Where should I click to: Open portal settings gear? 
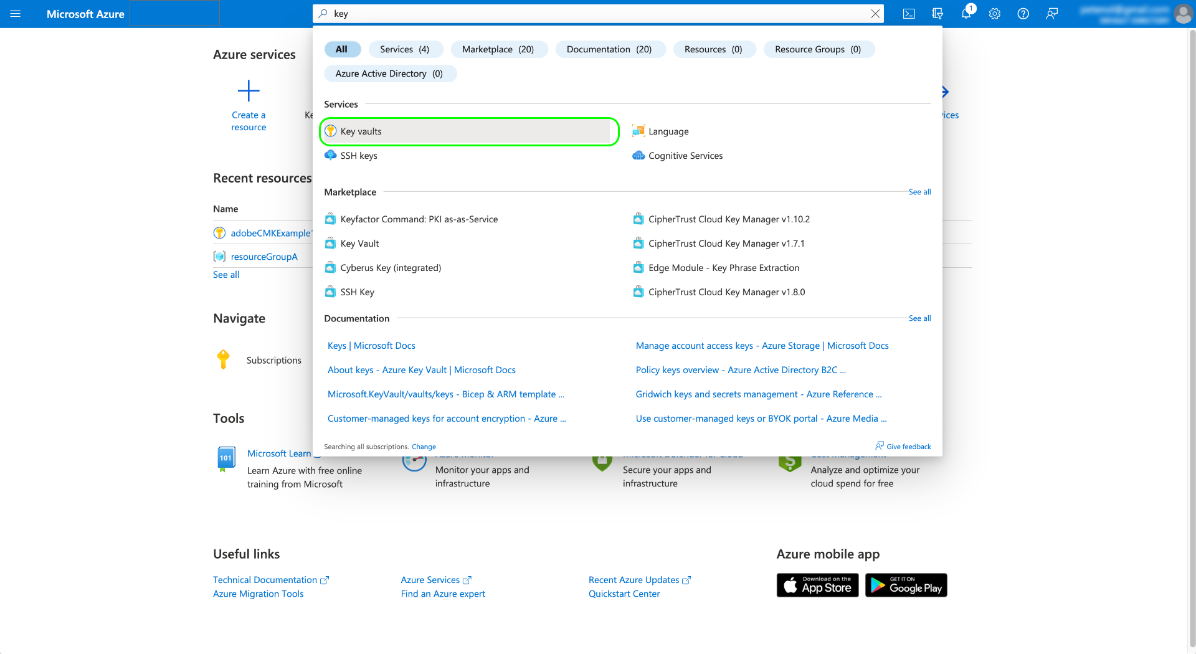point(995,14)
